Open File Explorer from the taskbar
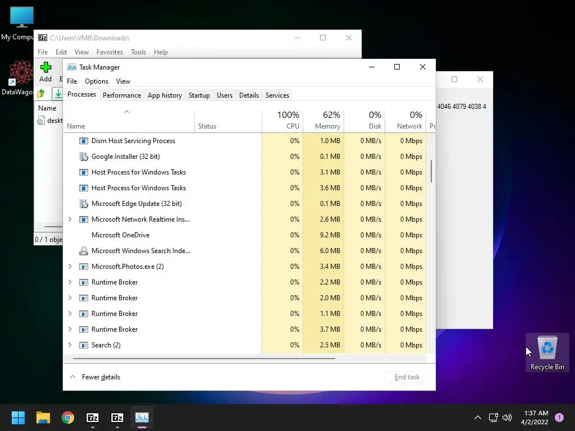The width and height of the screenshot is (575, 431). 43,418
